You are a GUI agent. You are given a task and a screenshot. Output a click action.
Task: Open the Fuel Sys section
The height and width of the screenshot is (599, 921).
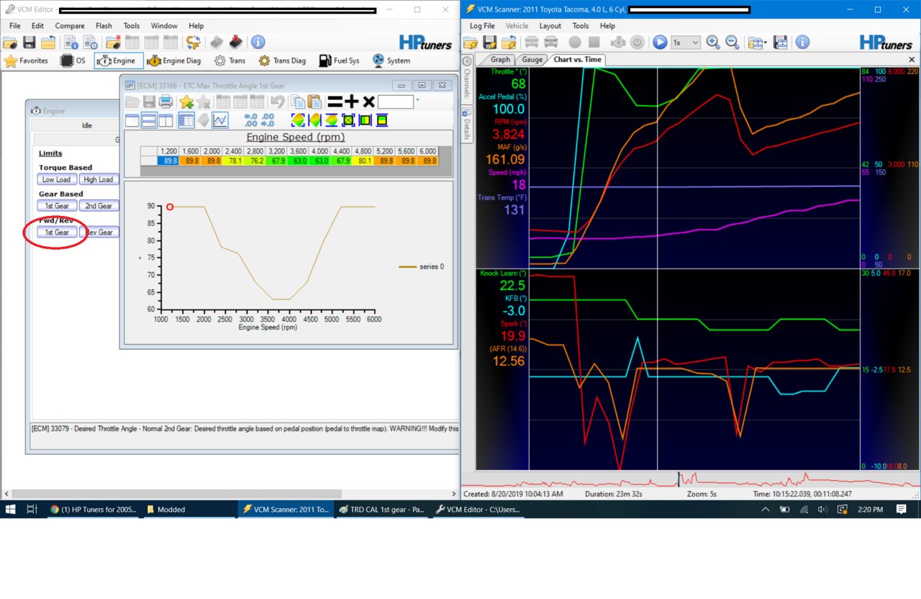(x=339, y=60)
